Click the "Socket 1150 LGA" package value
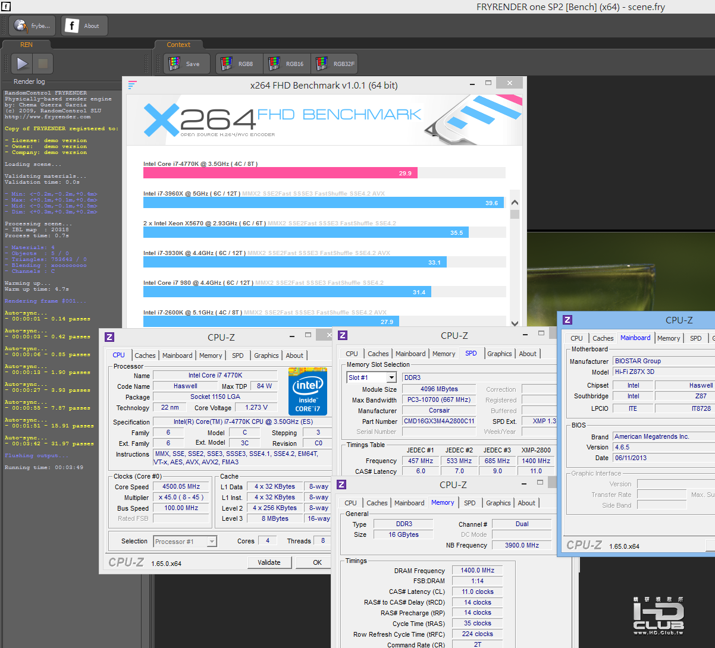Screen dimensions: 715x648 [x=215, y=397]
